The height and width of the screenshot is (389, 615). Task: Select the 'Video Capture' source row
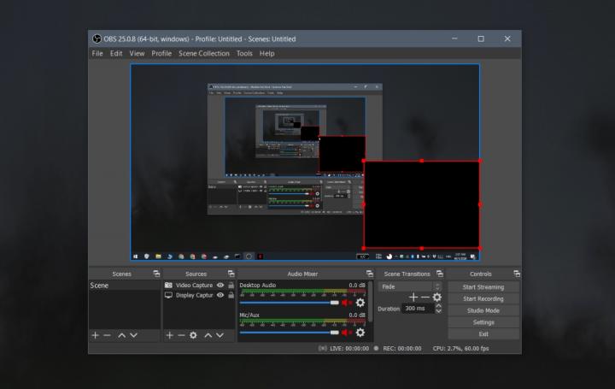(x=199, y=285)
